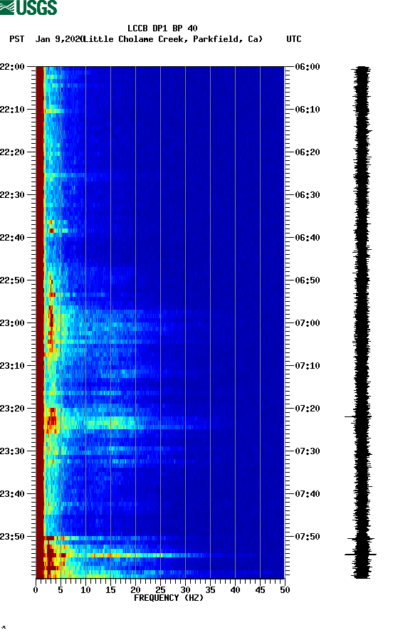
Task: Click the 0 Hz frequency tick label
Action: [x=36, y=590]
